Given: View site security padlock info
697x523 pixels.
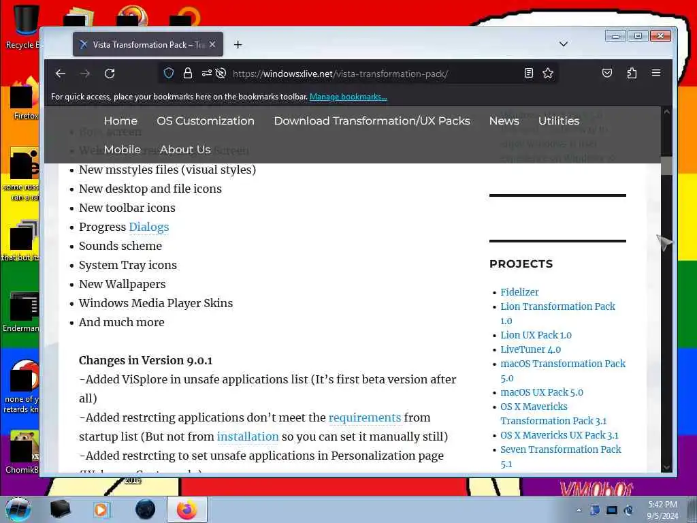Looking at the screenshot, I should tap(188, 73).
